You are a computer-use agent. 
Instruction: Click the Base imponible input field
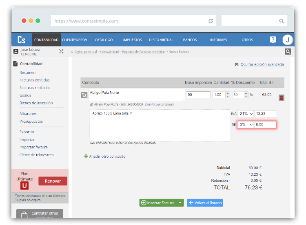pos(198,95)
